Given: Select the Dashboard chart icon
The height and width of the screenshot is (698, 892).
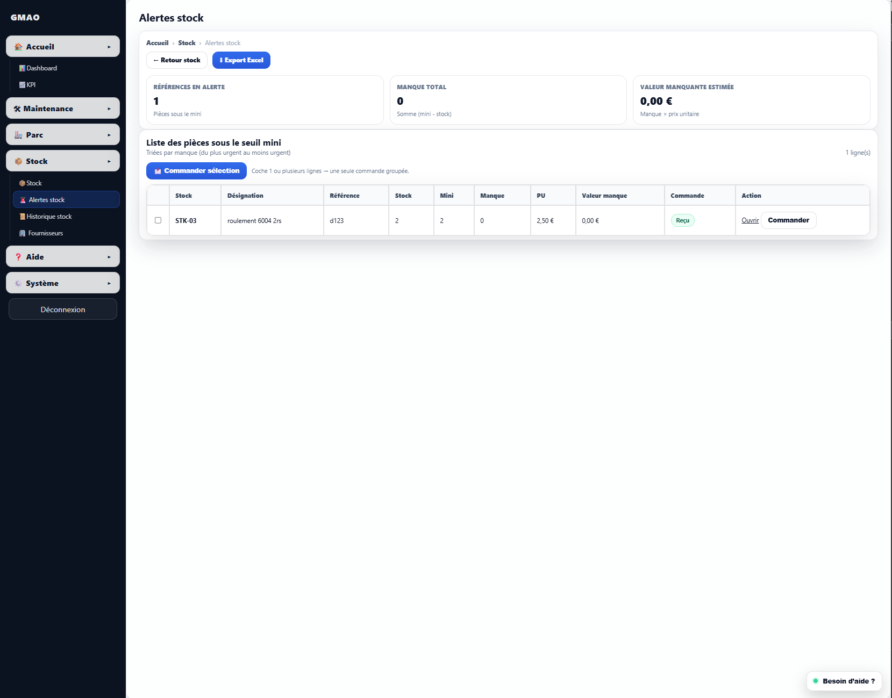Looking at the screenshot, I should (x=22, y=68).
